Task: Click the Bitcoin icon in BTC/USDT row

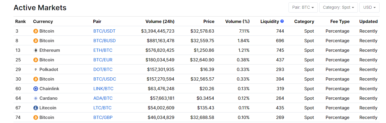Action: (36, 31)
